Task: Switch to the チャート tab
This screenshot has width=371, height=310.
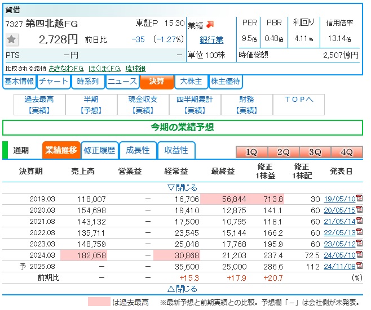Action: click(x=54, y=82)
